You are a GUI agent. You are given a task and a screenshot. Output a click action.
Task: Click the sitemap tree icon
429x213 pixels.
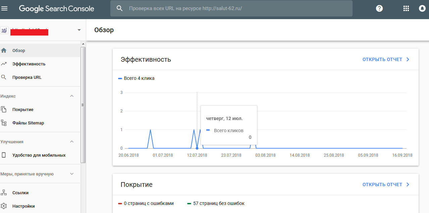click(x=4, y=123)
